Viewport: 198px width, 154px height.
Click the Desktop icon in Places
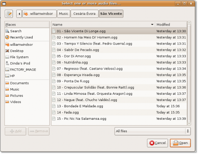click(x=7, y=51)
